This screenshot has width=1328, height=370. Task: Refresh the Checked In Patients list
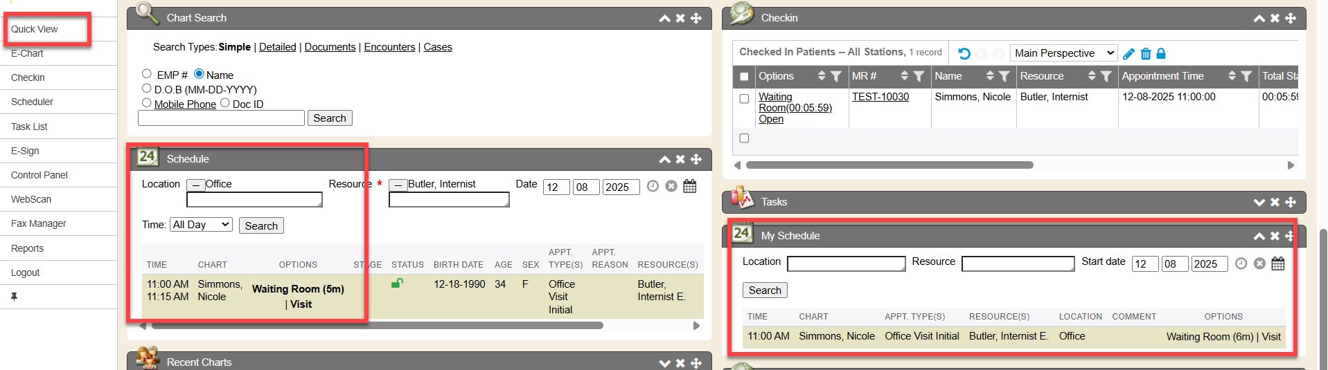pos(964,53)
